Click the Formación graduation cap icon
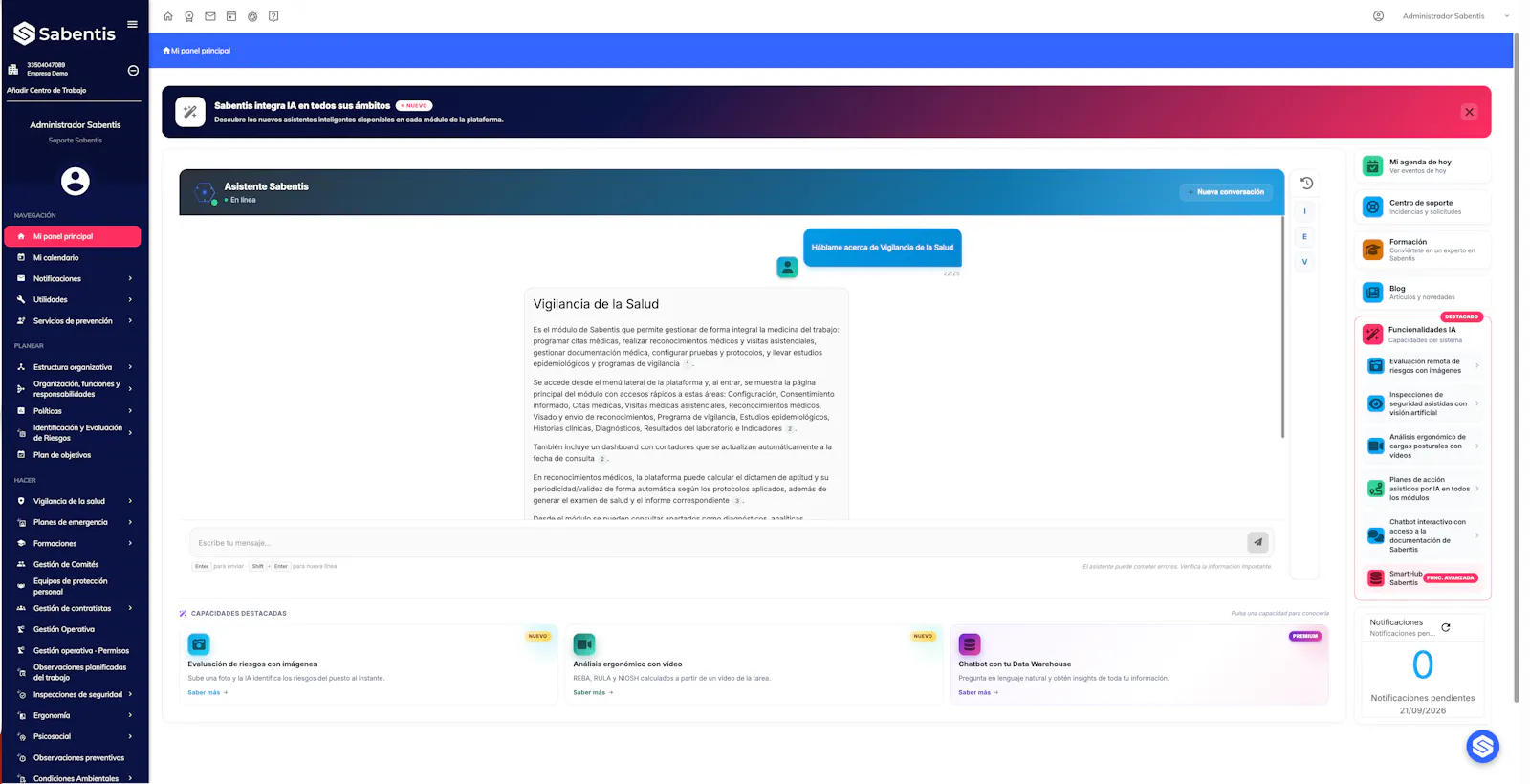 pos(1372,250)
